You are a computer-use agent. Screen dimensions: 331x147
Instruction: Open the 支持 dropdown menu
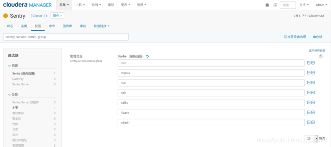click(x=304, y=5)
